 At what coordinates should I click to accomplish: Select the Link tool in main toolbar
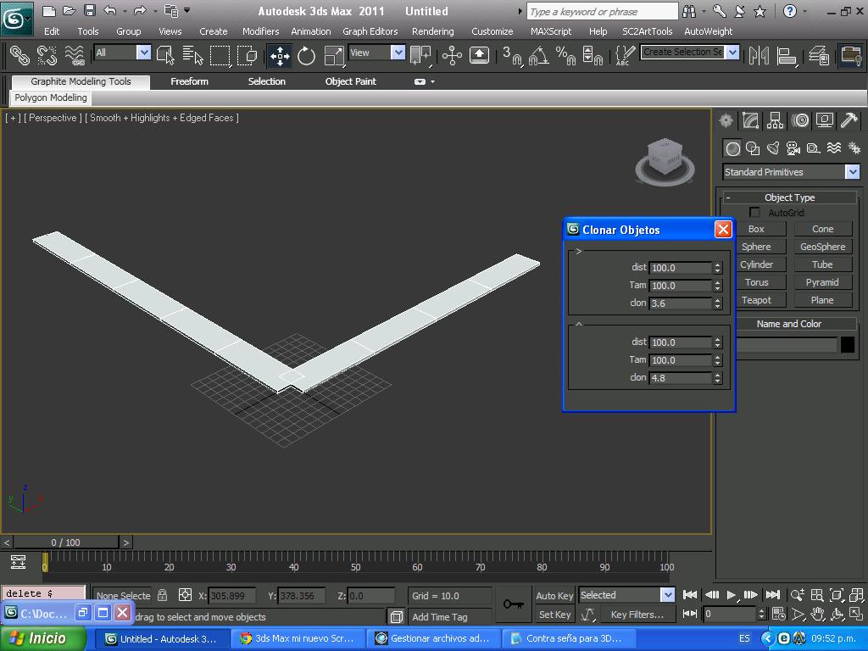point(20,55)
